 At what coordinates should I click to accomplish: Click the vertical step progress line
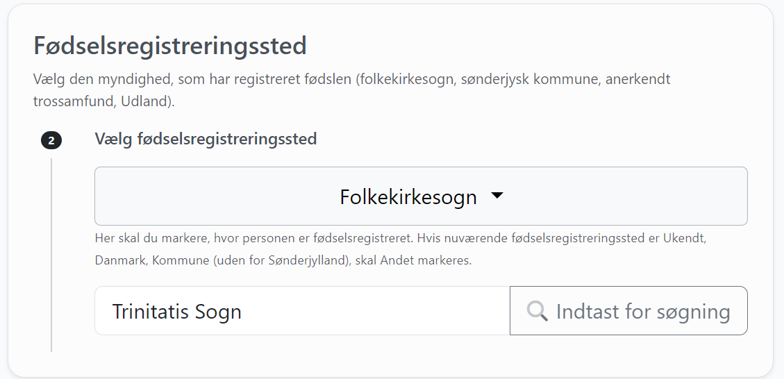point(51,255)
